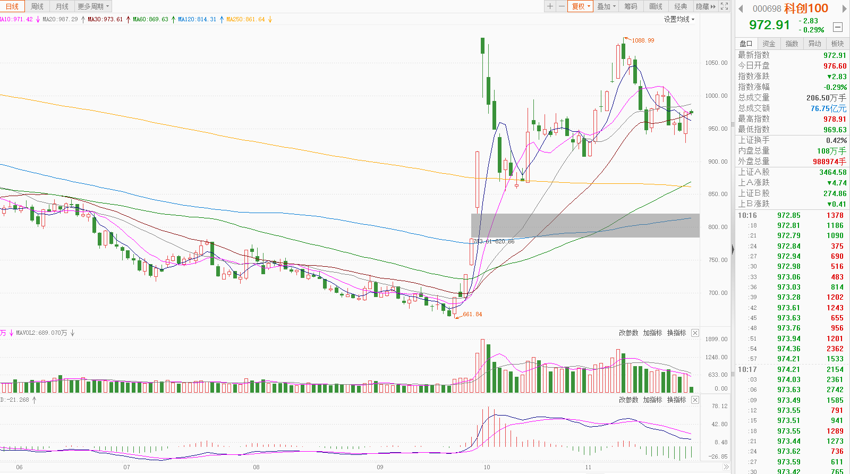Screen dimensions: 850x474
Task: Click 换指标 in the MACD panel
Action: point(676,400)
